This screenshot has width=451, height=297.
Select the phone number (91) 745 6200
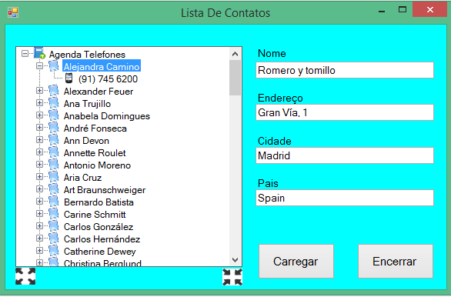tap(108, 78)
